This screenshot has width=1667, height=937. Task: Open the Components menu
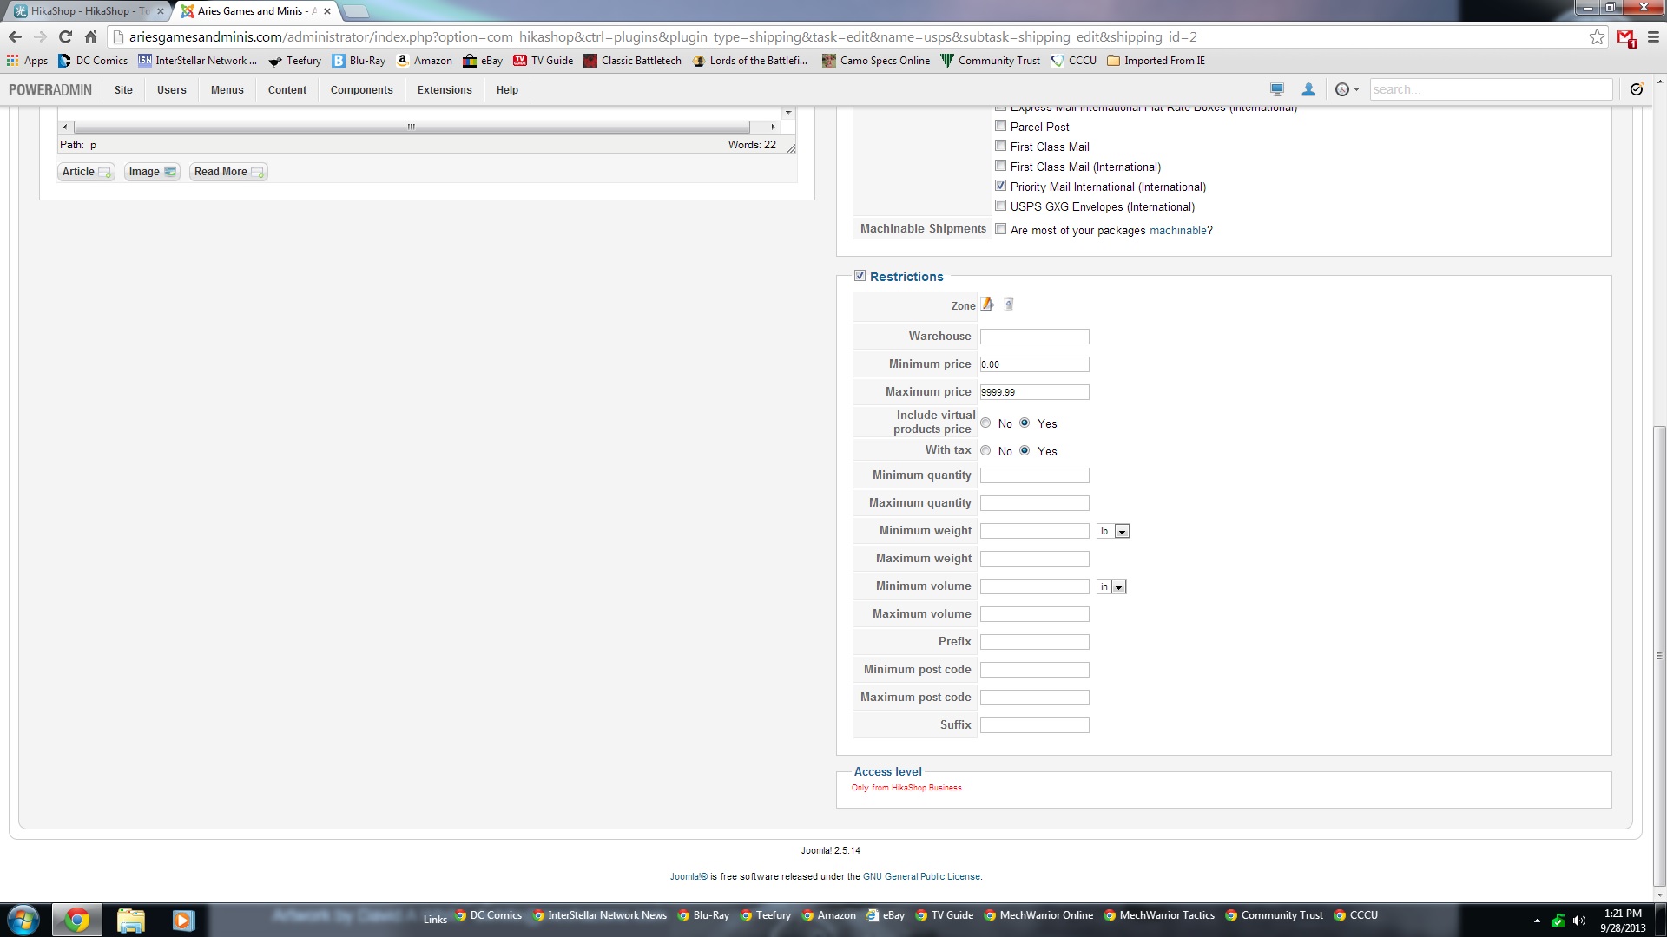[x=361, y=90]
